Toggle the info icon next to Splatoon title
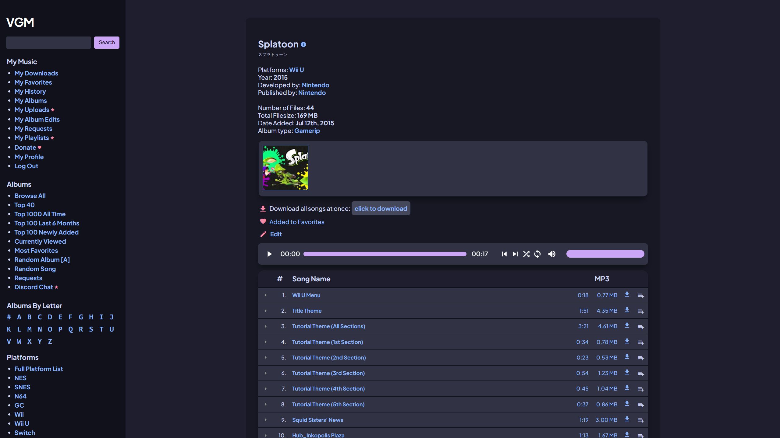The image size is (780, 438). click(x=304, y=43)
